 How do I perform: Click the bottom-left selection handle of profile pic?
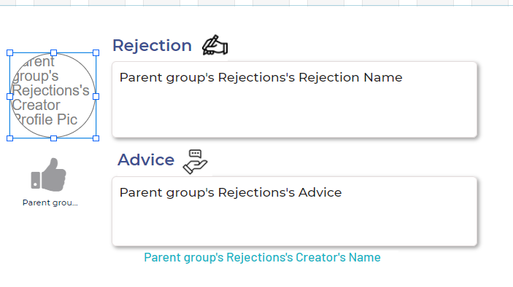tap(9, 138)
